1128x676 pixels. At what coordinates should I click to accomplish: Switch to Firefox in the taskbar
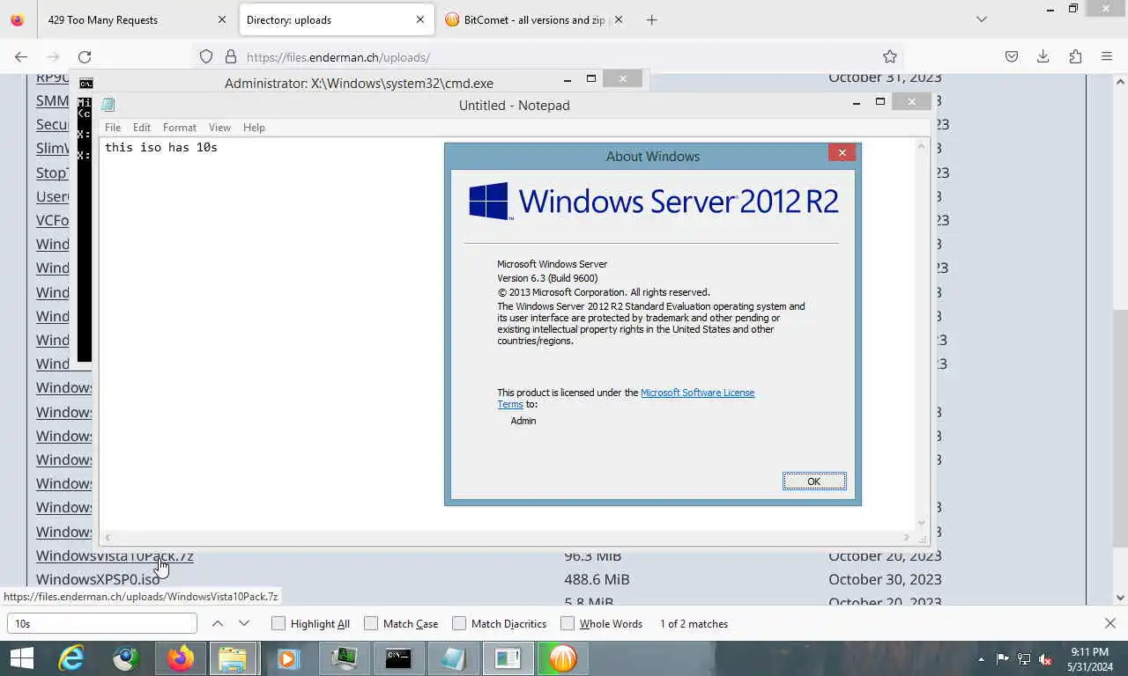(x=181, y=658)
